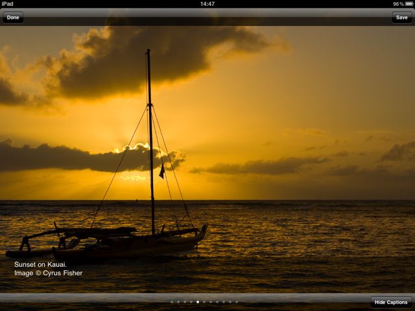Tap the 'Image © Cyrus Fisher' credit

(x=49, y=273)
